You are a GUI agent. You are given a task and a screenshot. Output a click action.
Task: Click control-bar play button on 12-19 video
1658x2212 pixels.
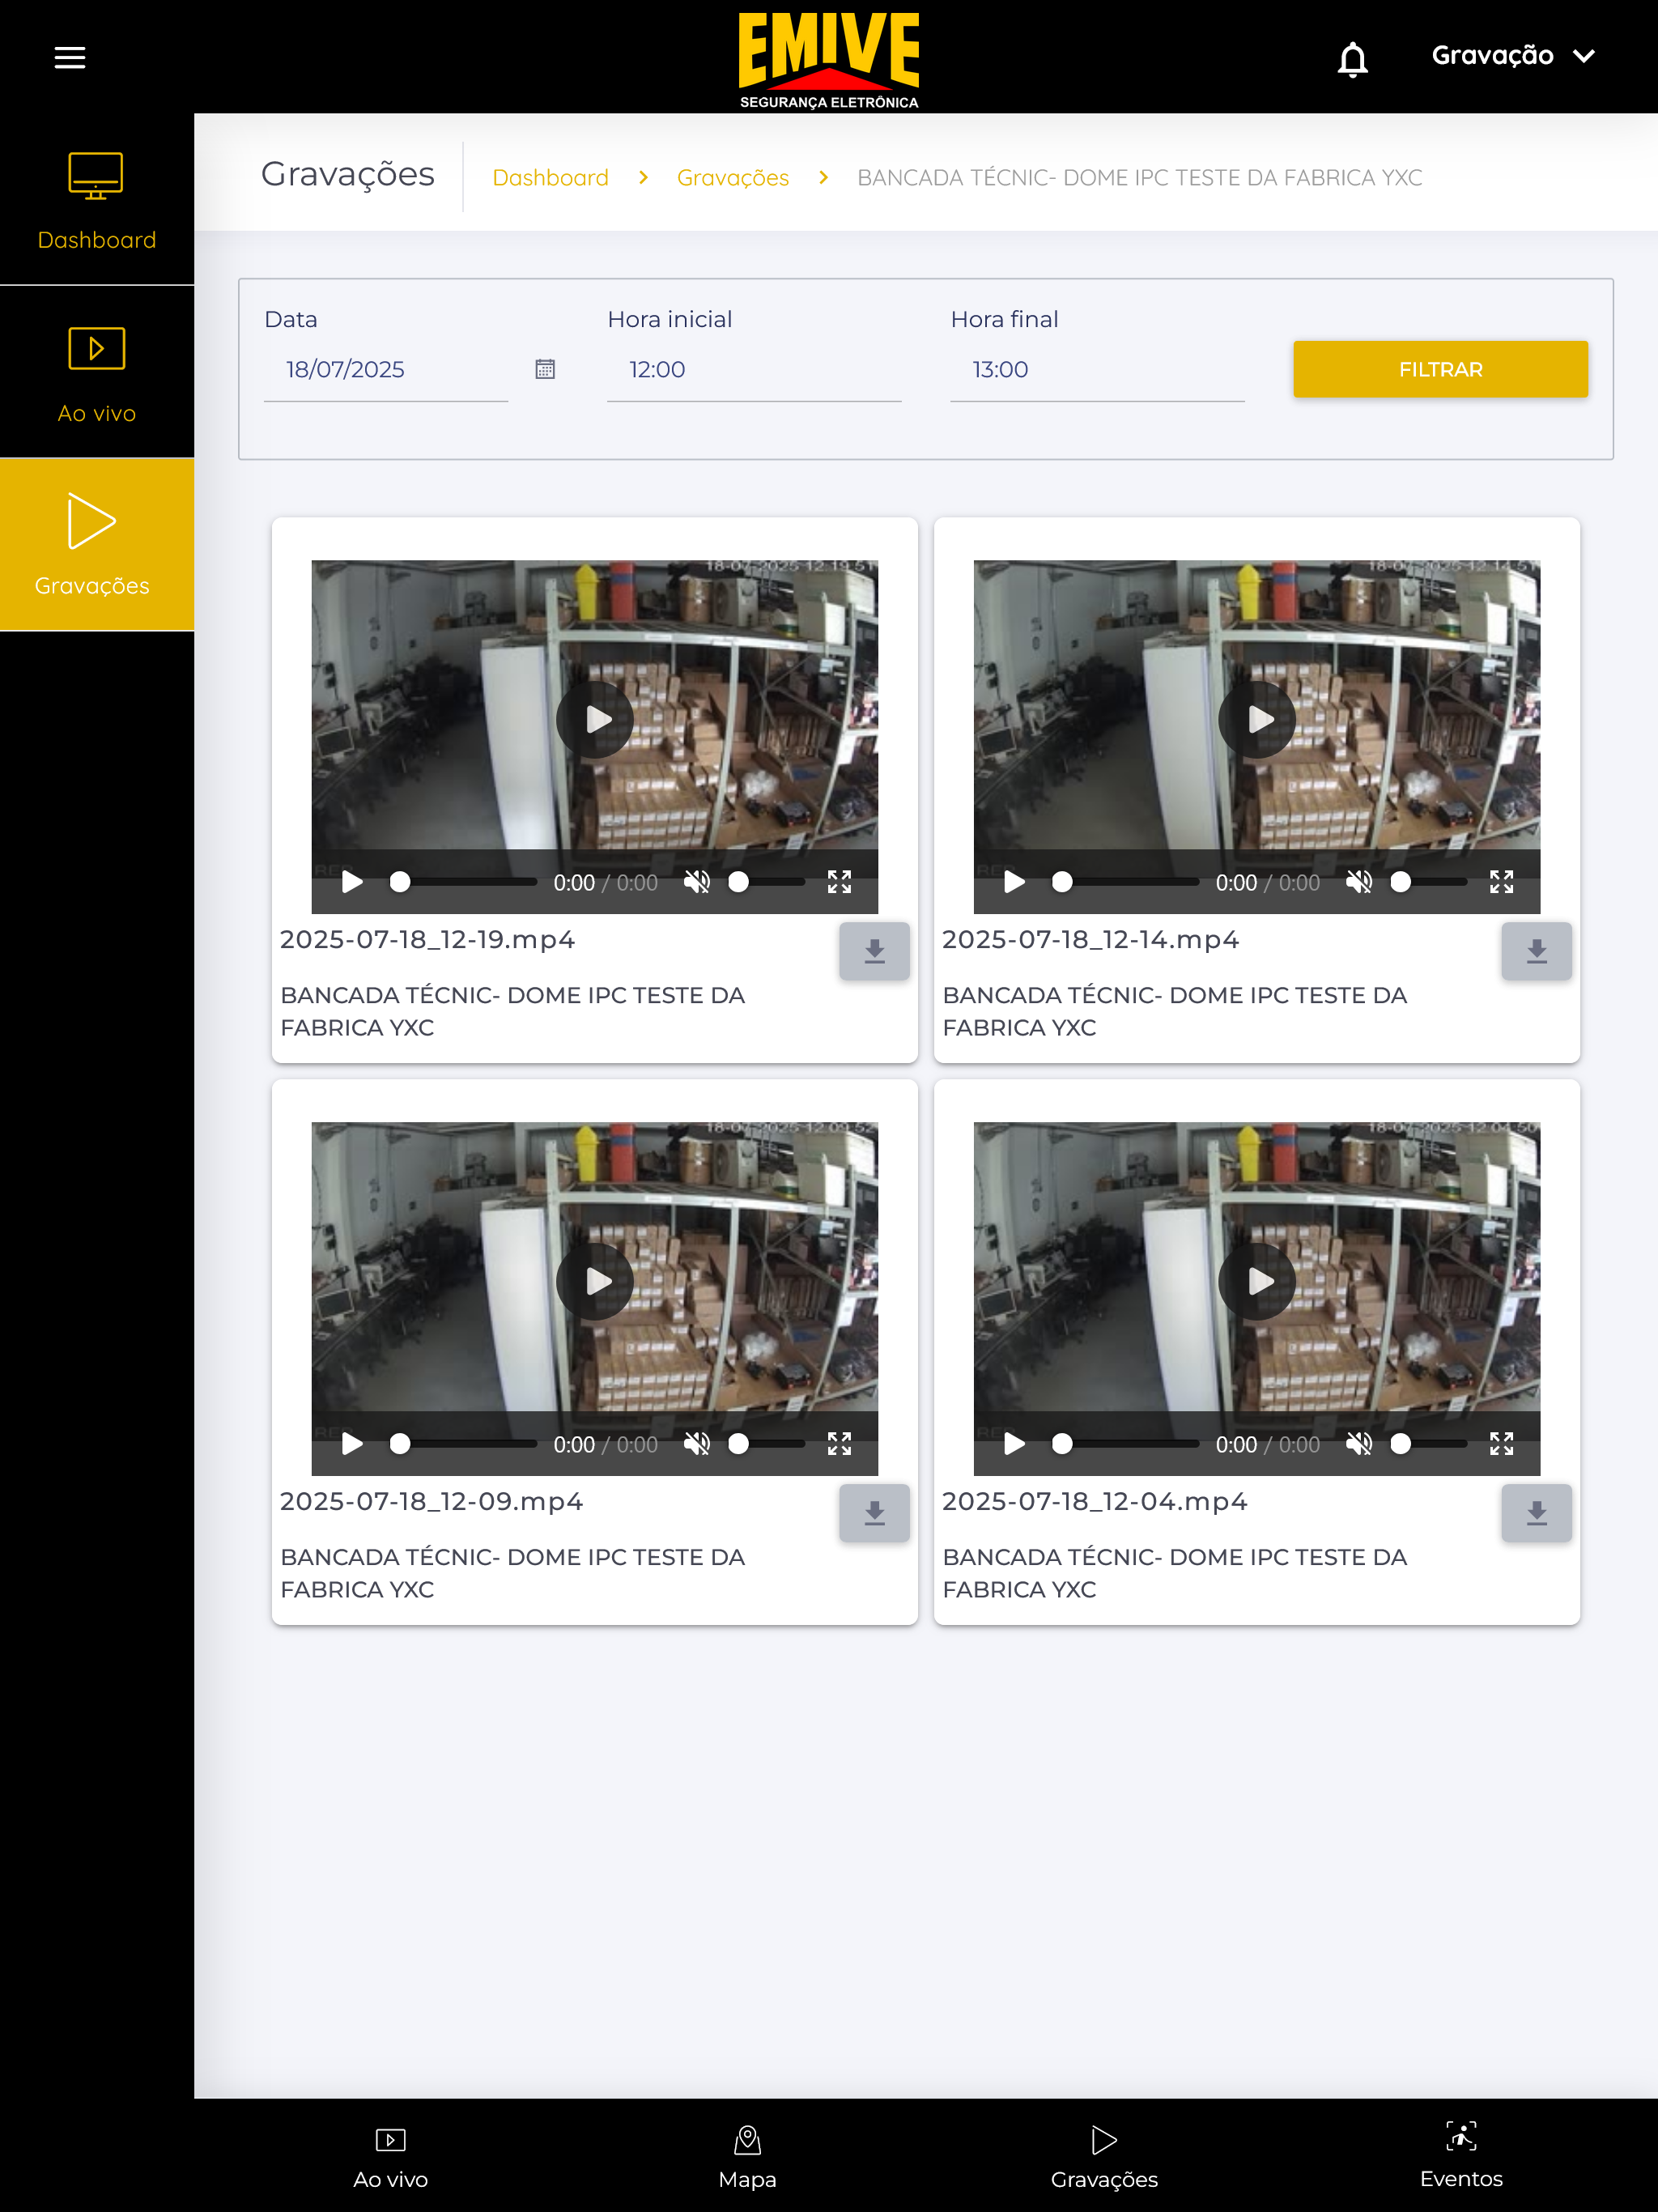click(x=352, y=882)
